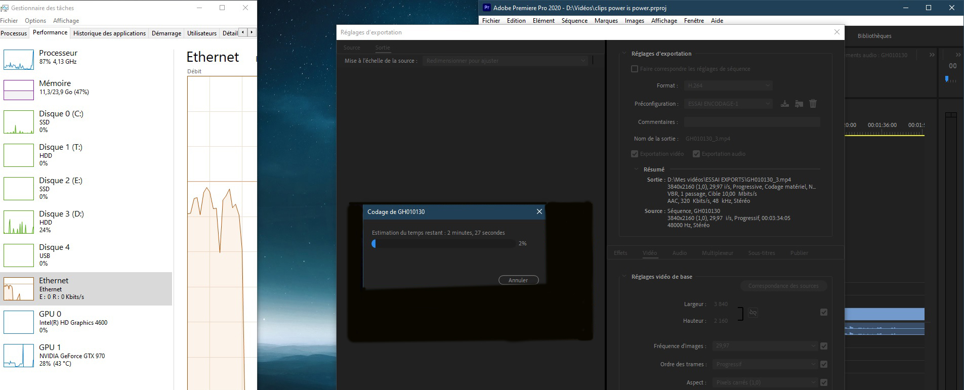Image resolution: width=964 pixels, height=390 pixels.
Task: Toggle the Ordre des trames match-source checkbox
Action: [824, 364]
